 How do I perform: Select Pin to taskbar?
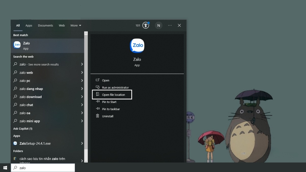(111, 109)
